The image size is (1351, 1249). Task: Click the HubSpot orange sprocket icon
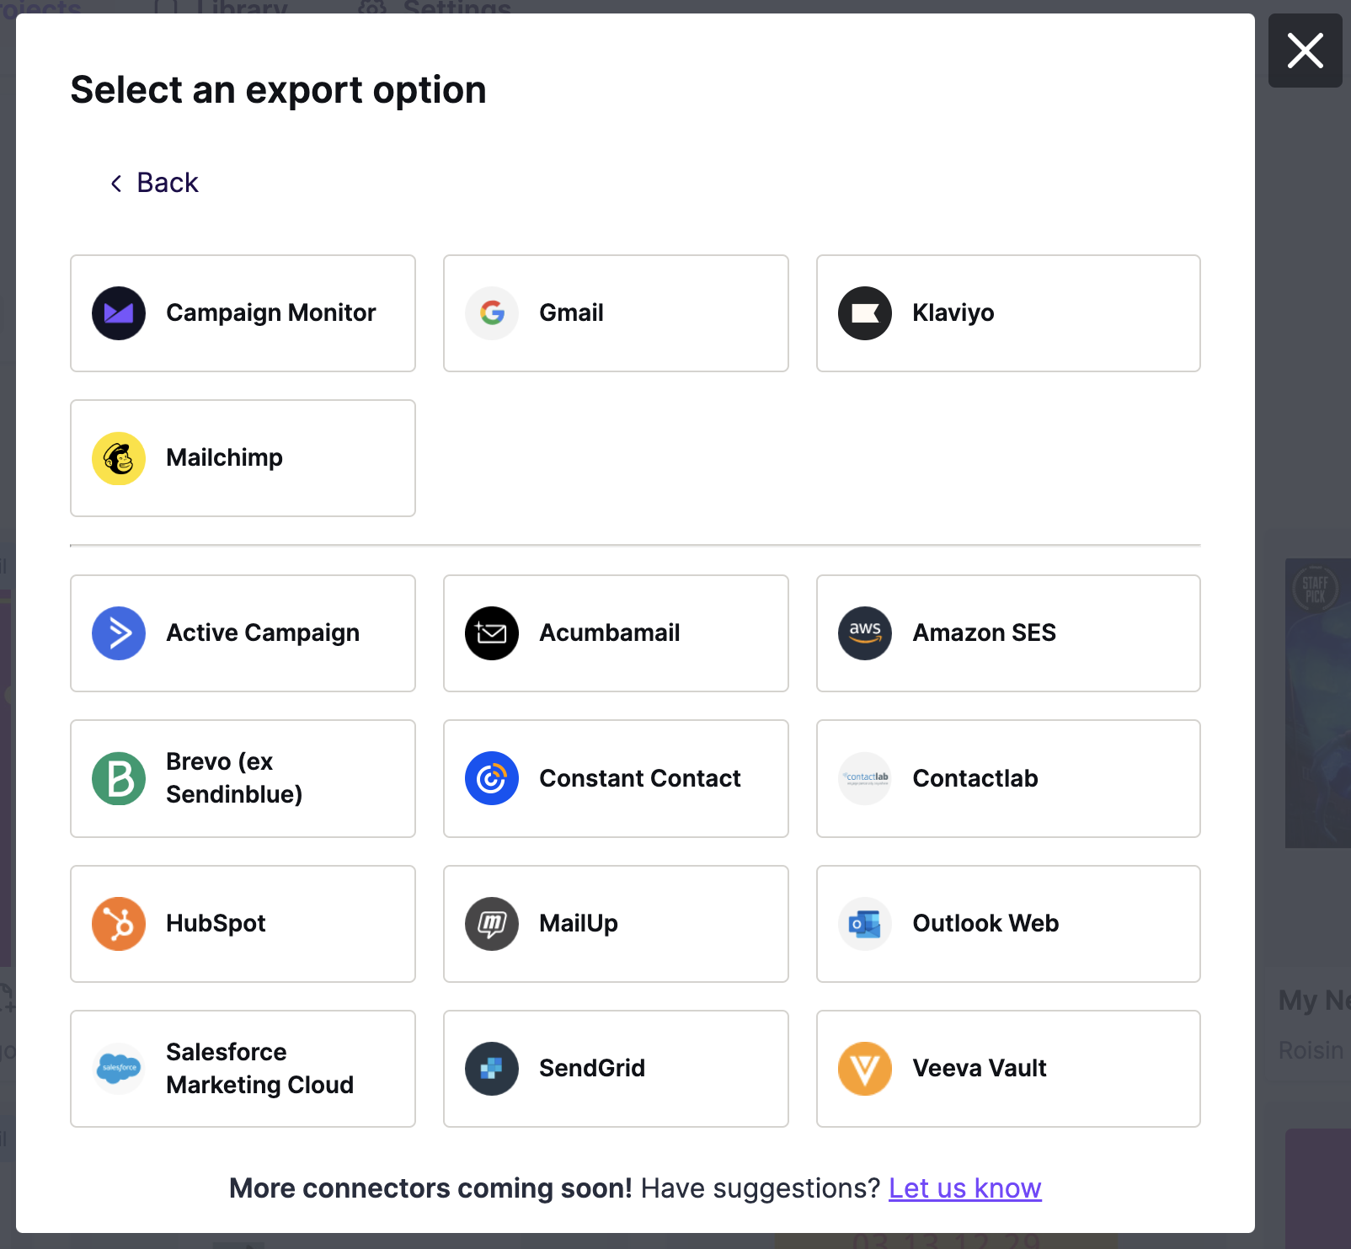(119, 924)
